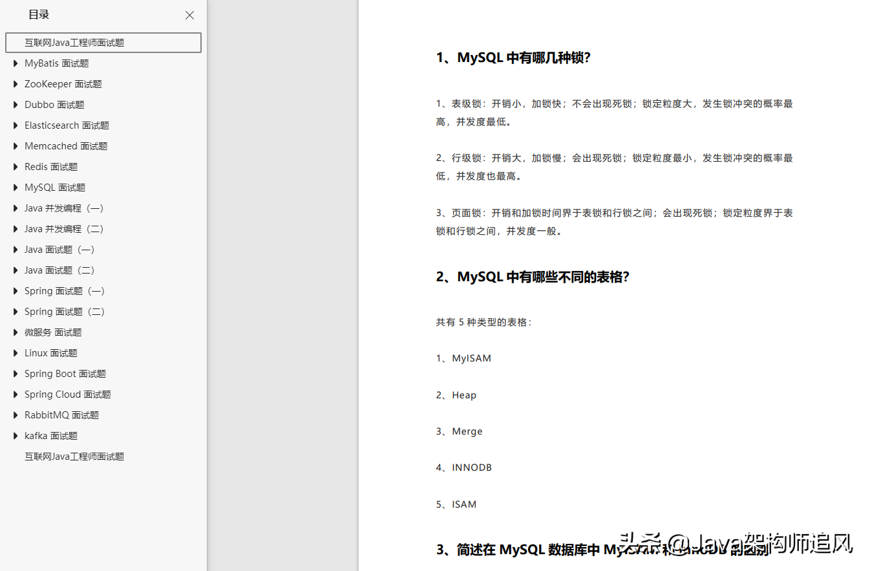The width and height of the screenshot is (870, 571).
Task: Go to Java 面试题（一）bookmark
Action: pyautogui.click(x=60, y=250)
